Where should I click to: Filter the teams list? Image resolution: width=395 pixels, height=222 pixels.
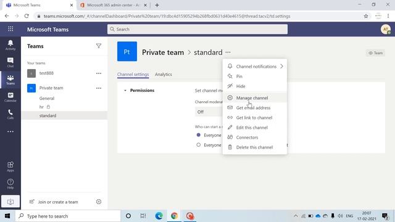pyautogui.click(x=99, y=46)
